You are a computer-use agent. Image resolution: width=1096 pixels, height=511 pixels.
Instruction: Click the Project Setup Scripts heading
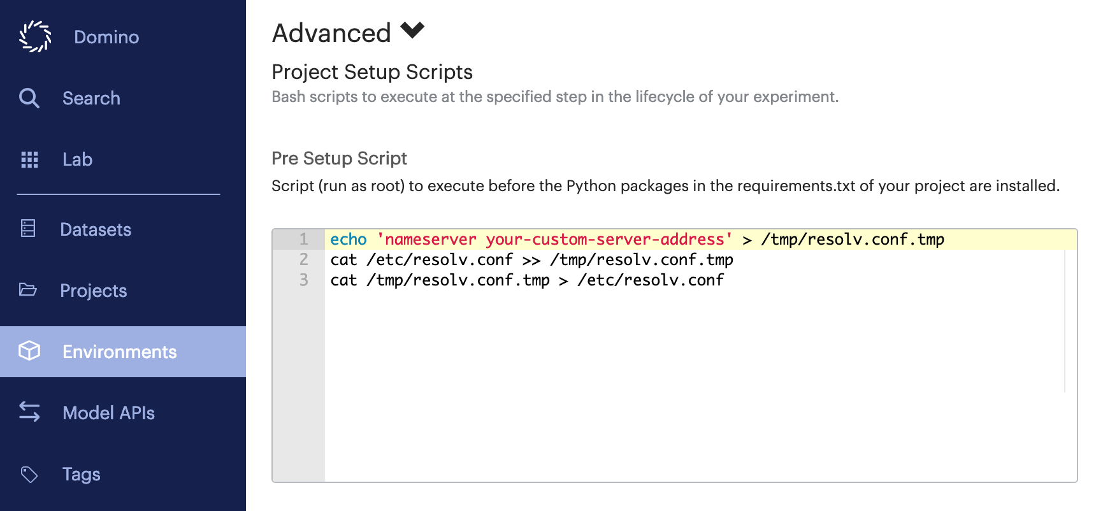pos(372,72)
